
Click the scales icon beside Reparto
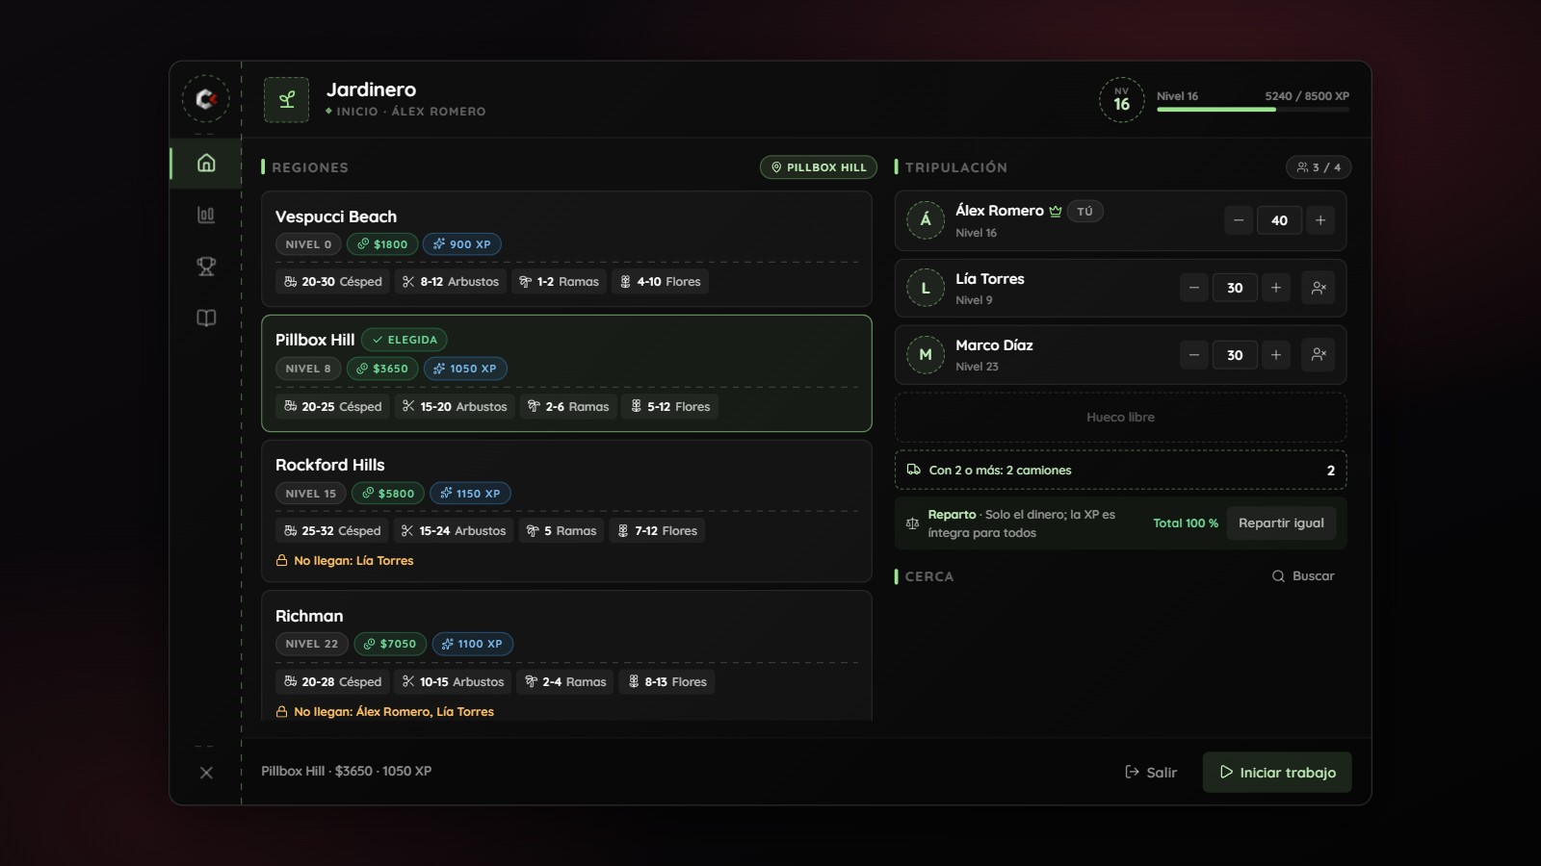(912, 523)
